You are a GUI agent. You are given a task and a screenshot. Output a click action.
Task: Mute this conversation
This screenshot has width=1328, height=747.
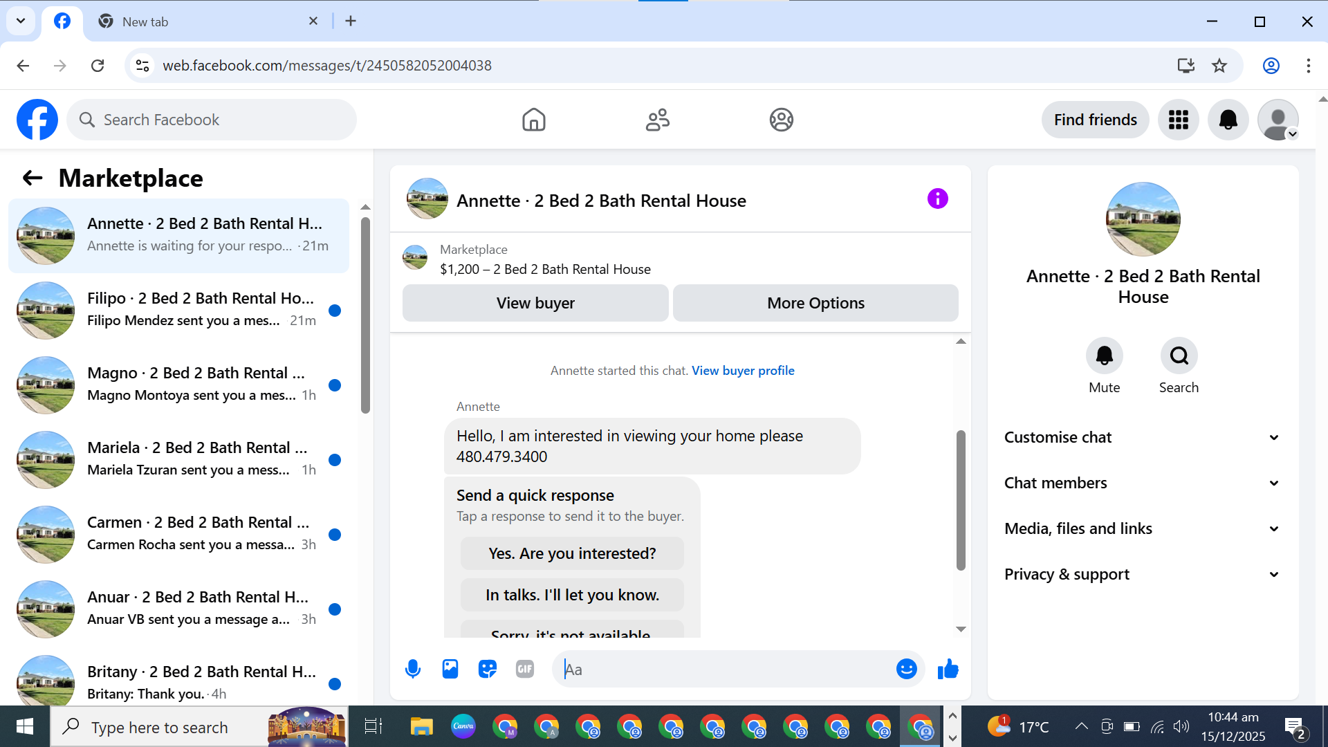(1105, 356)
